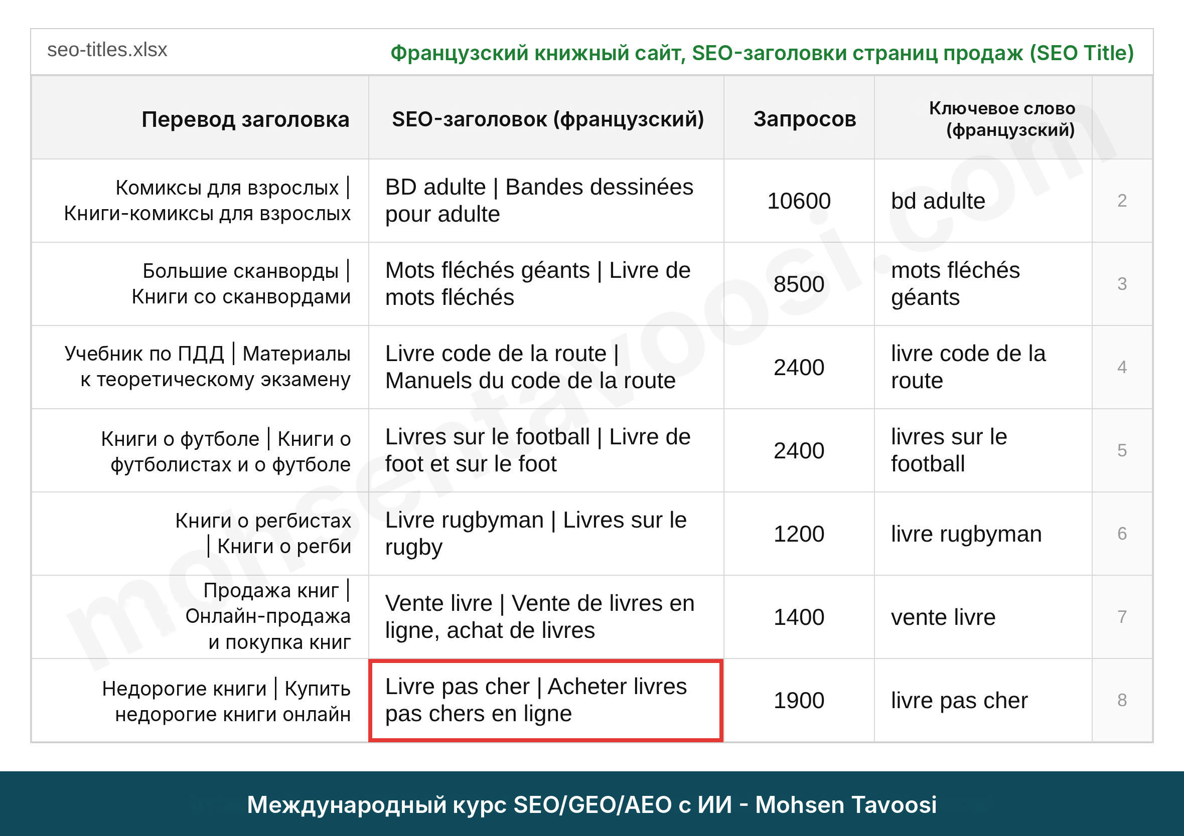Viewport: 1184px width, 836px height.
Task: Select cell 'Livre rugbyman | Livres sur le rugby'
Action: [x=547, y=534]
